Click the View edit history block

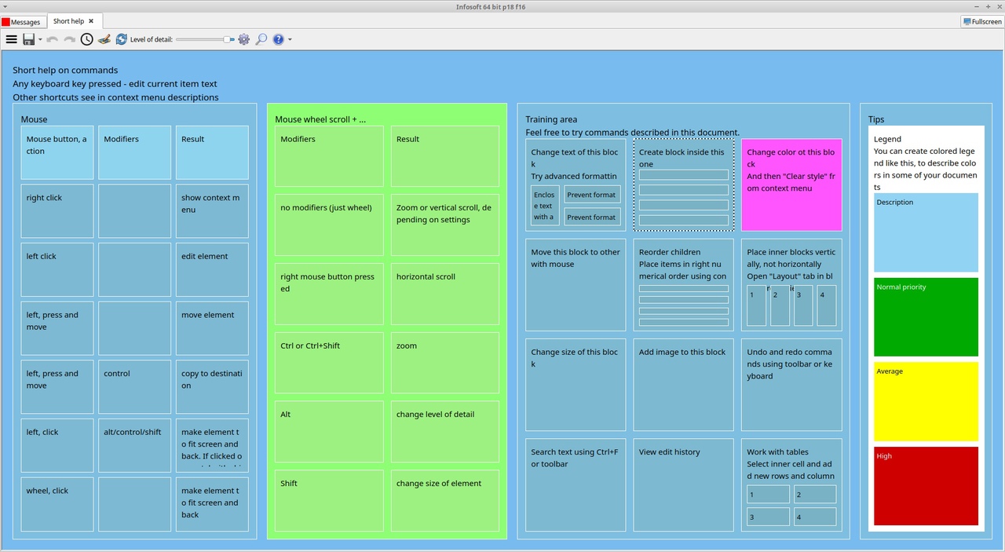[683, 484]
